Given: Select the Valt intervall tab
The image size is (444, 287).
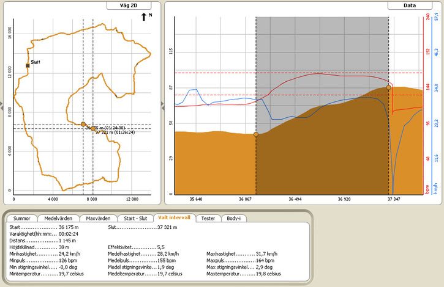Looking at the screenshot, I should [x=174, y=217].
